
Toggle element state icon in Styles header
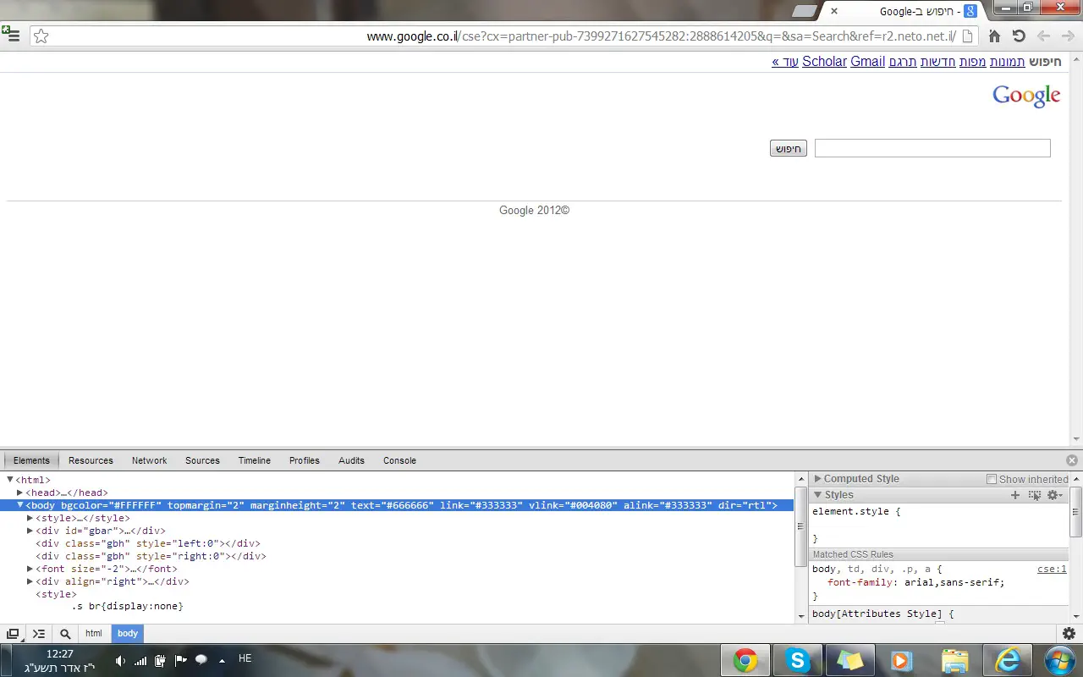tap(1034, 495)
